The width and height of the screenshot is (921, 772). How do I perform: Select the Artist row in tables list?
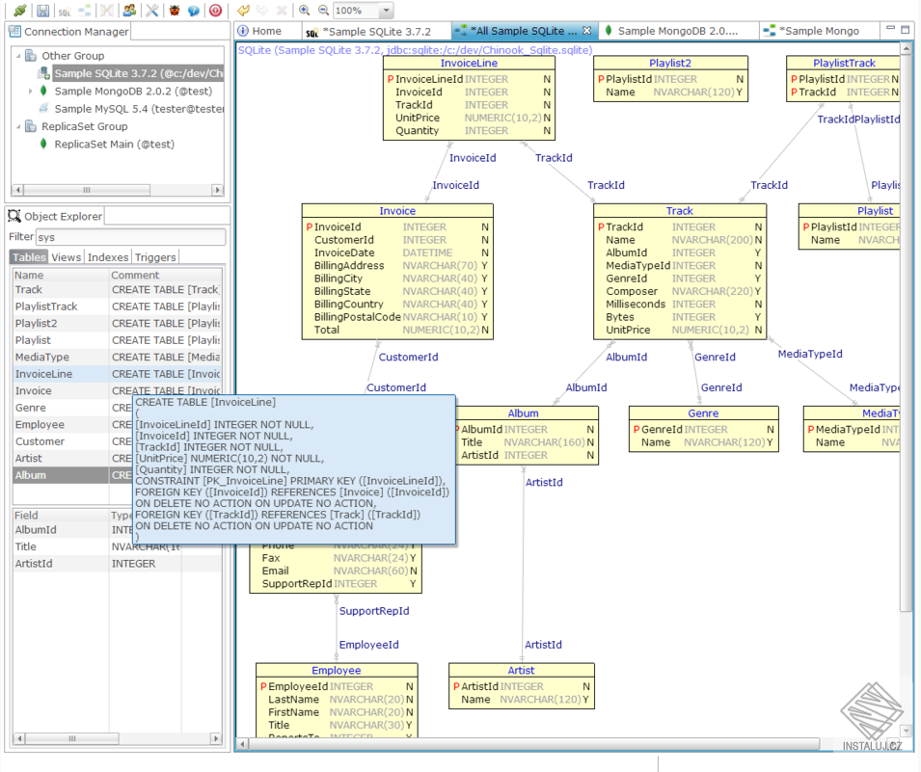coord(73,459)
